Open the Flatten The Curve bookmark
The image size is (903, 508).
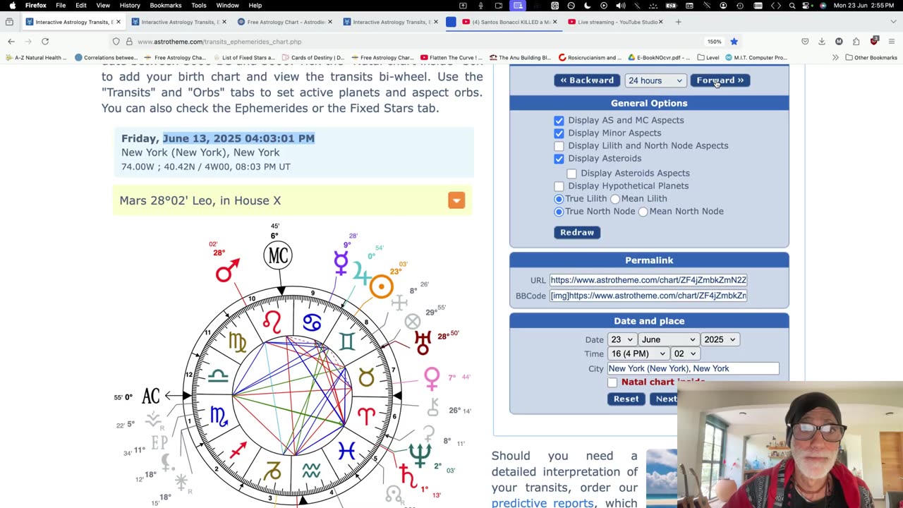point(451,57)
